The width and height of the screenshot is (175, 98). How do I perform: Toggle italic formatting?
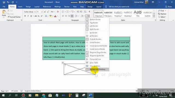click(x=28, y=16)
